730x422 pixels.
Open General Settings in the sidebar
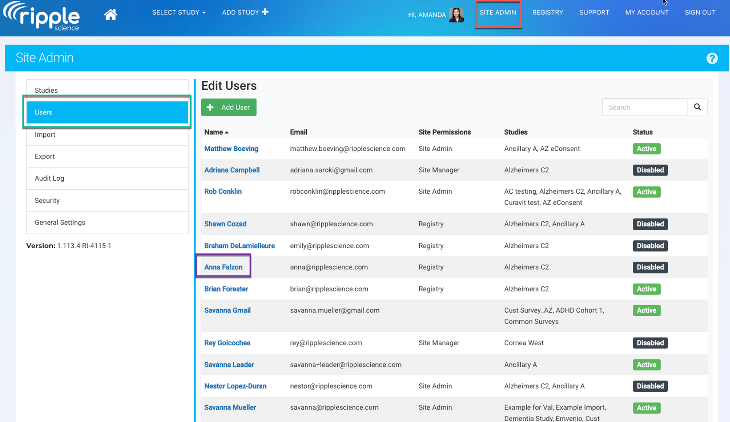pyautogui.click(x=107, y=223)
